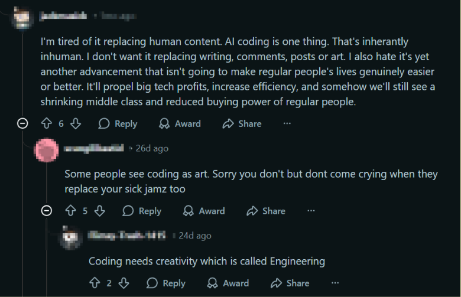Give an Award to the 5-point comment

(204, 211)
